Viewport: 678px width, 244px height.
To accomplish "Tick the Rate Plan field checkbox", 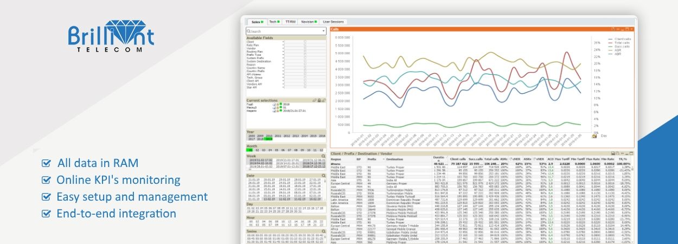I will coord(305,45).
